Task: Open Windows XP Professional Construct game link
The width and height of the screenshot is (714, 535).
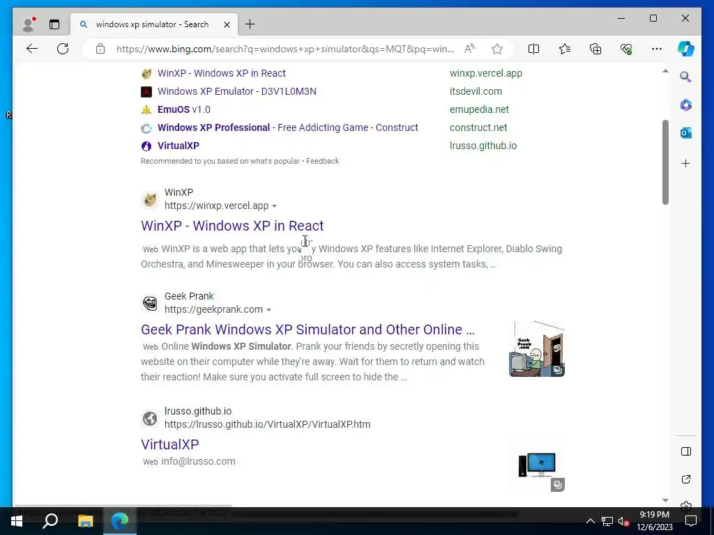Action: (x=288, y=128)
